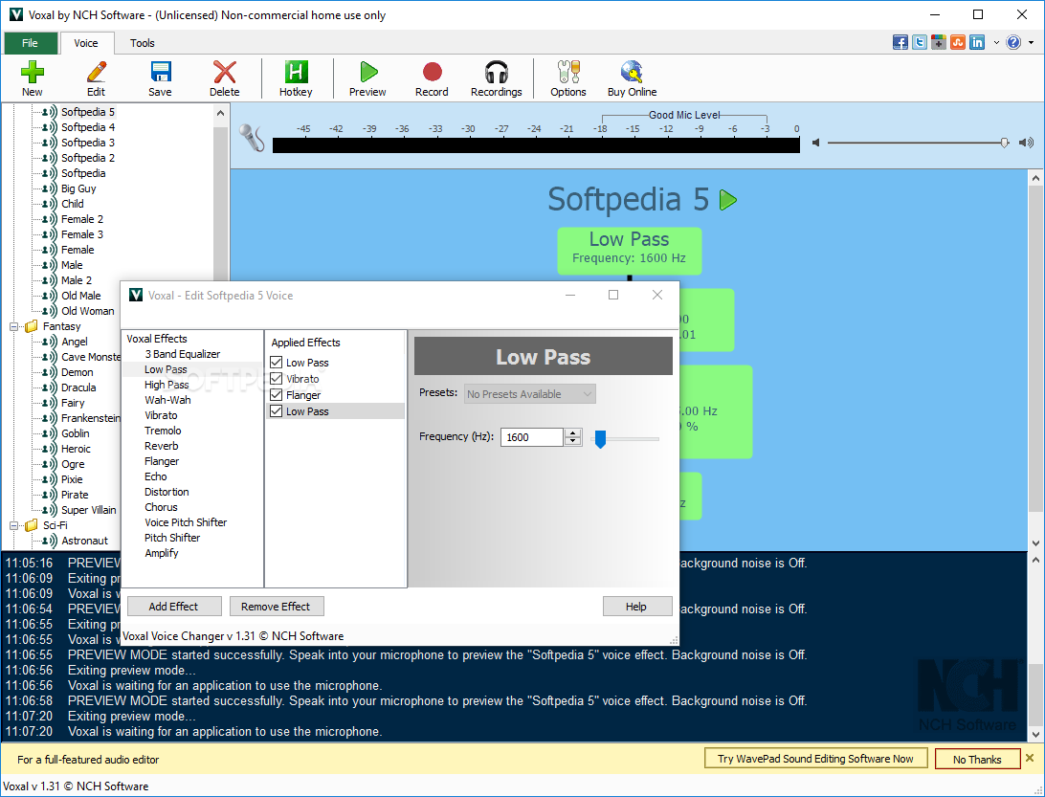Click the Frequency (Hz) input field
This screenshot has height=797, width=1045.
point(532,437)
